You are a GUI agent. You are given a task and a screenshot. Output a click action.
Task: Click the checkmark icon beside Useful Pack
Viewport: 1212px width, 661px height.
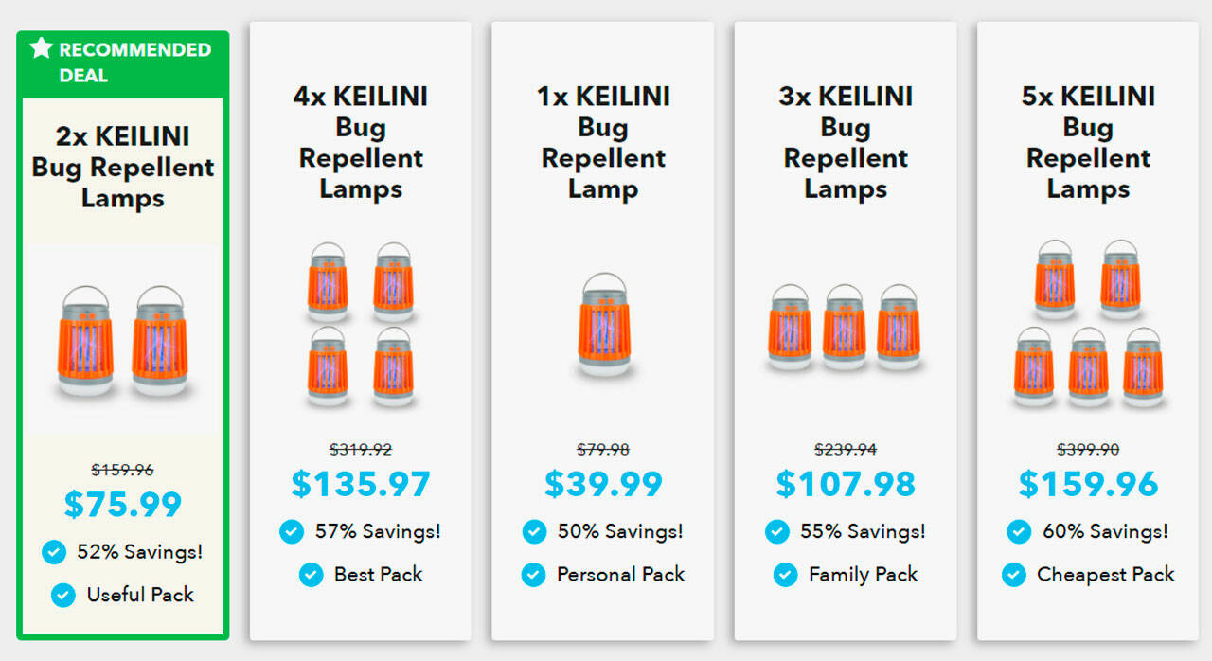63,595
